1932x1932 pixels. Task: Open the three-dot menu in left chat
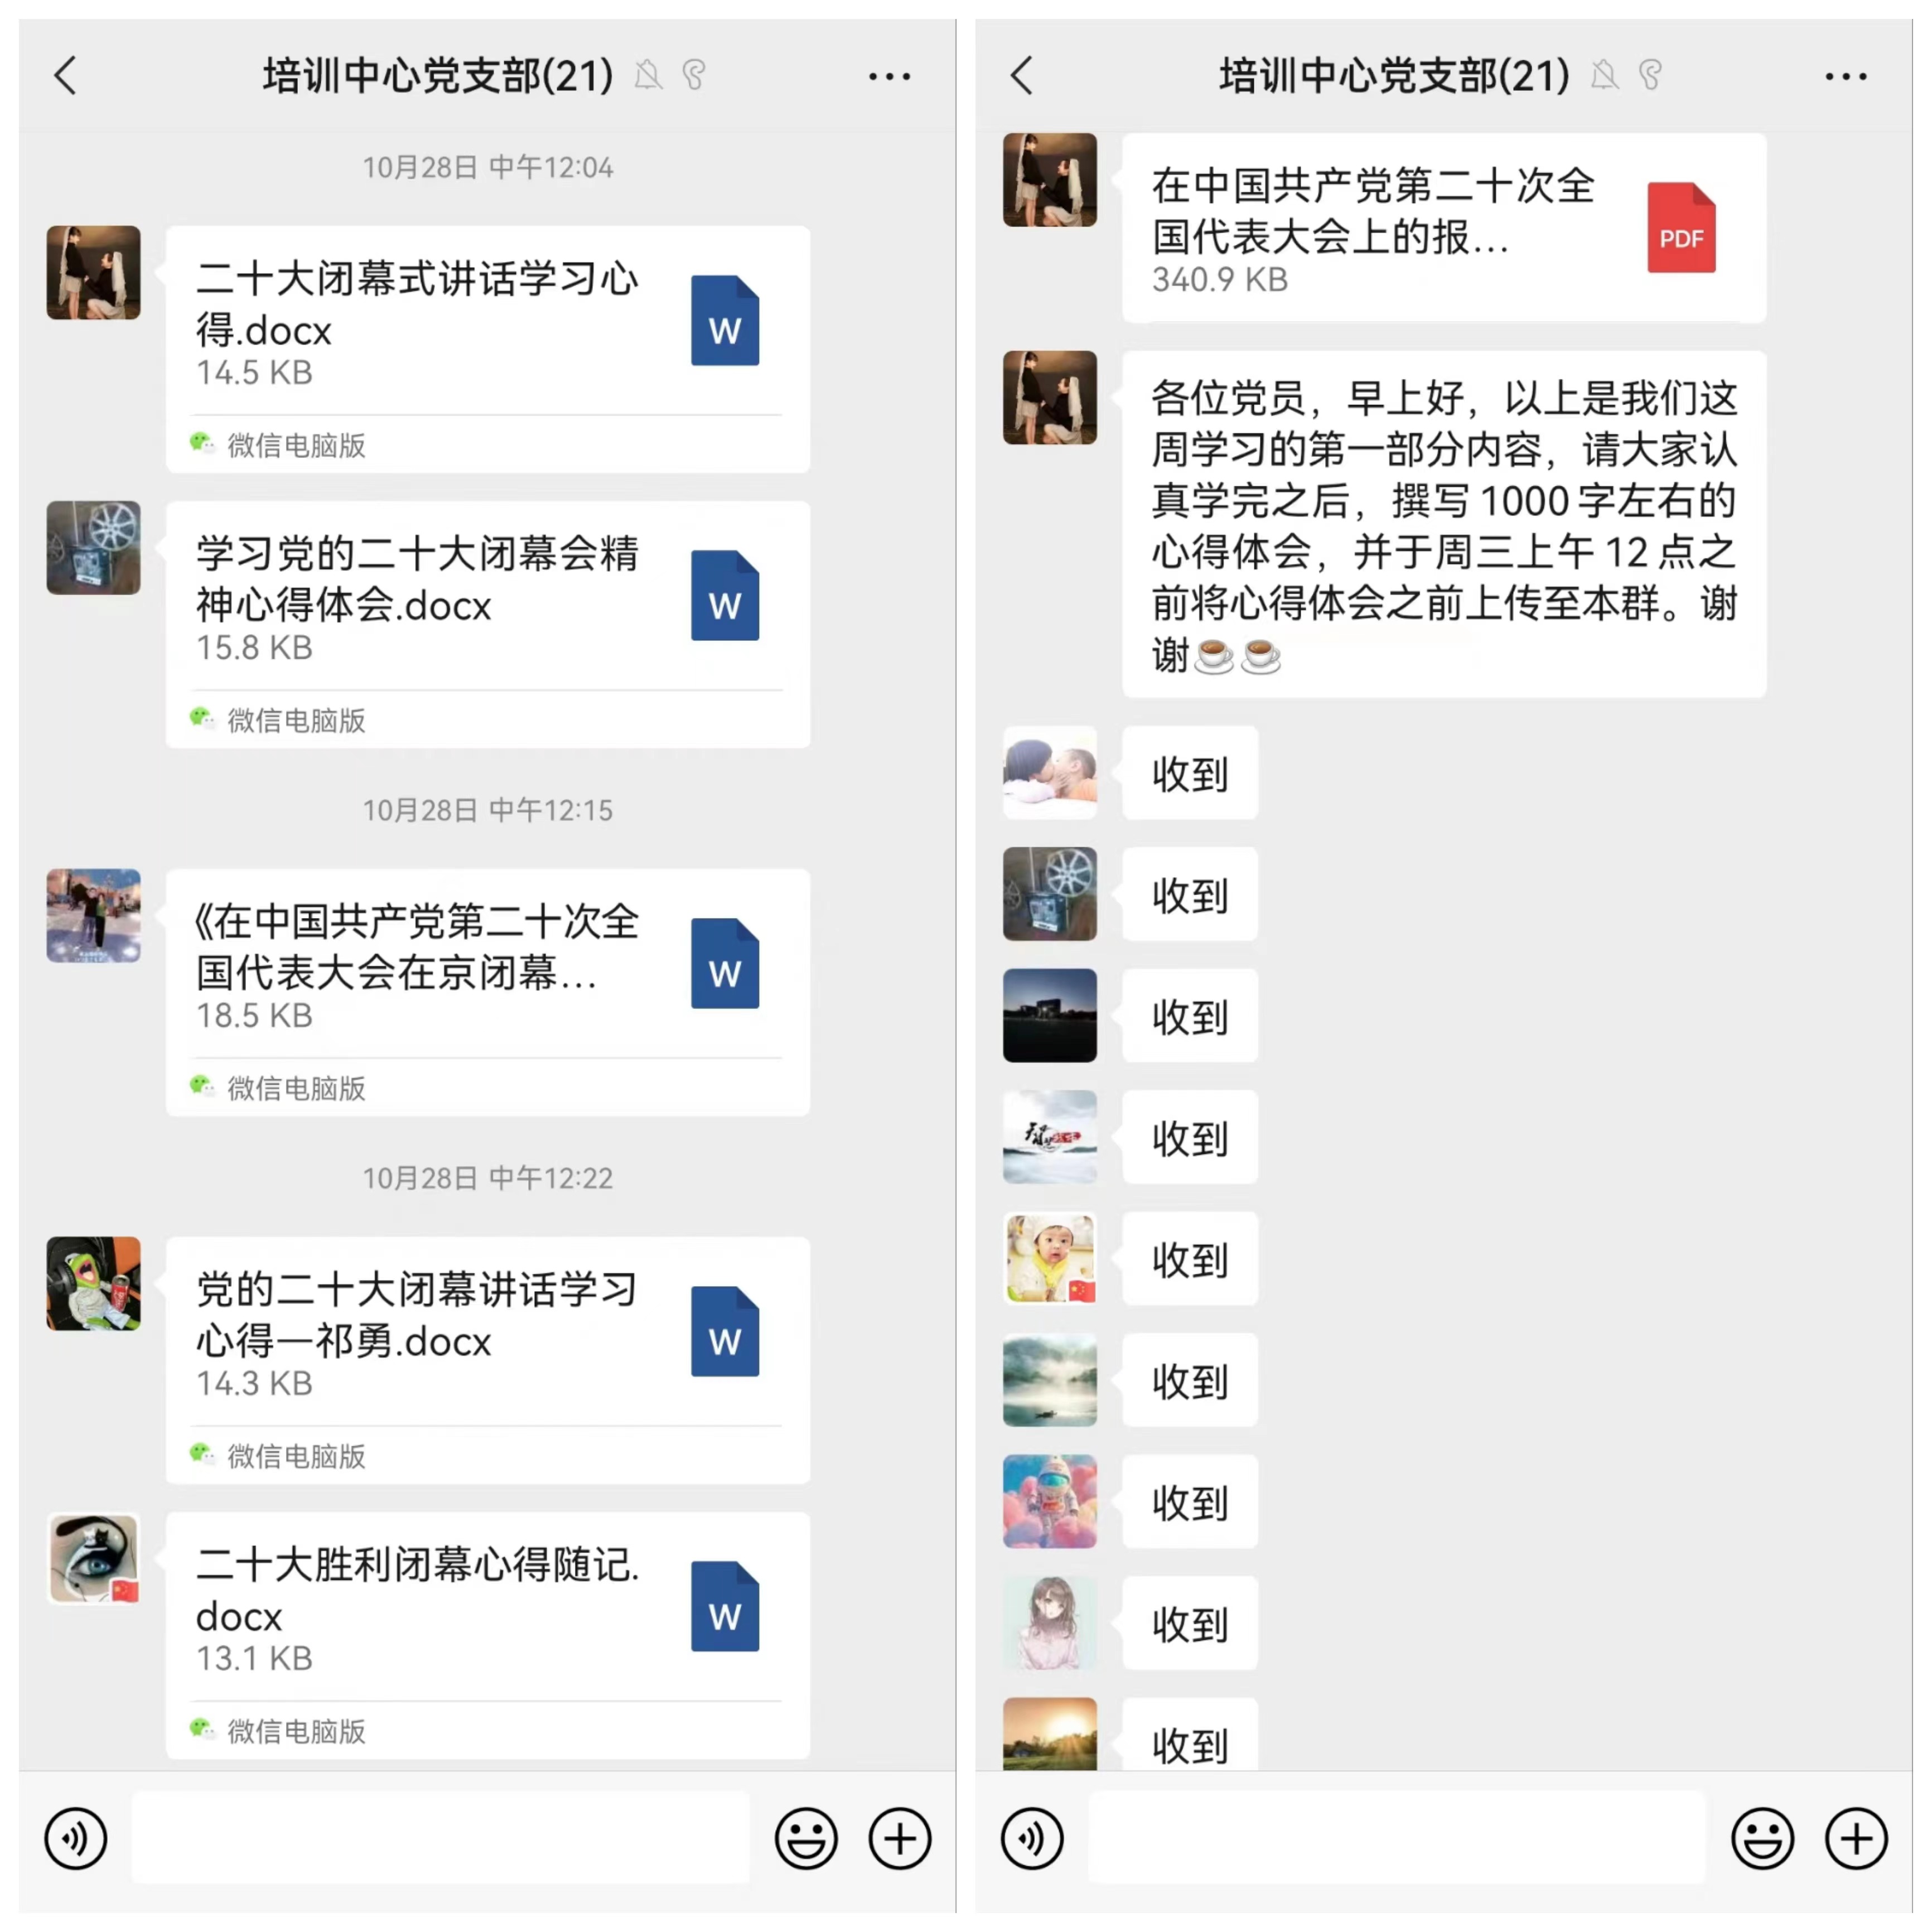tap(889, 76)
